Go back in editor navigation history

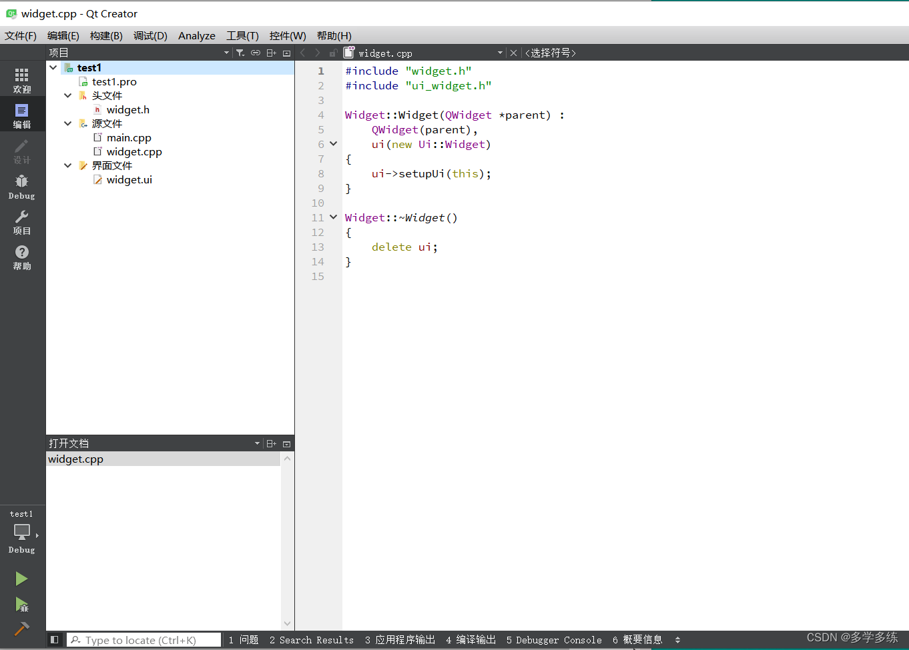pyautogui.click(x=302, y=53)
